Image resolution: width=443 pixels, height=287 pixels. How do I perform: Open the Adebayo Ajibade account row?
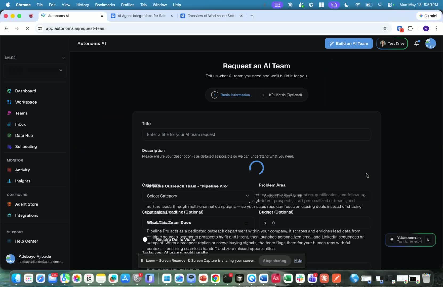pos(35,259)
